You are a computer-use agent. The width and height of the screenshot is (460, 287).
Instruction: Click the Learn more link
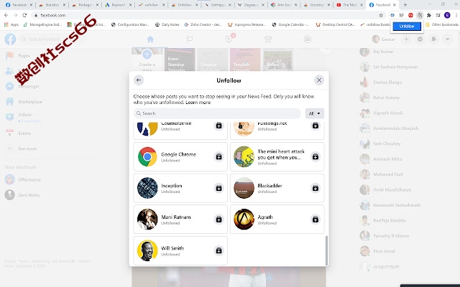(x=198, y=102)
